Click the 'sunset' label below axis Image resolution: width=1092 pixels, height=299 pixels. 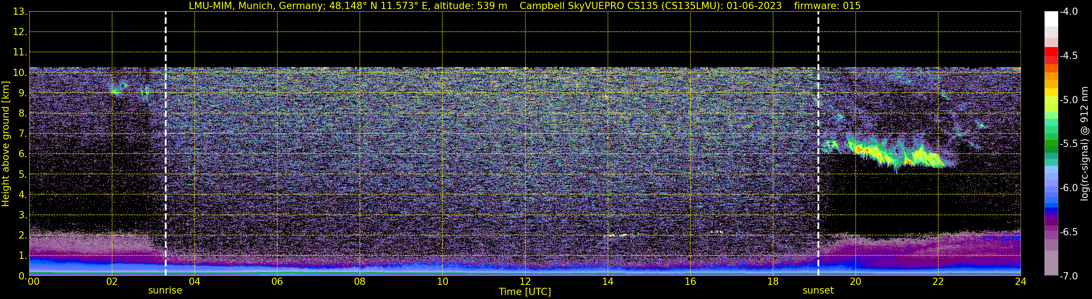click(x=818, y=291)
